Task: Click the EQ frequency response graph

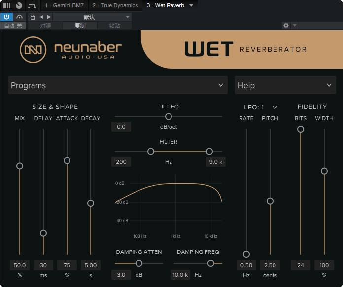Action: pyautogui.click(x=169, y=207)
